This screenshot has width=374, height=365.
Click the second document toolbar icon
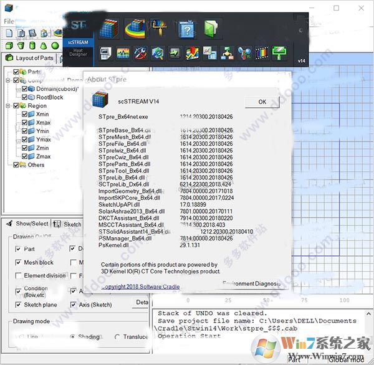click(x=21, y=33)
